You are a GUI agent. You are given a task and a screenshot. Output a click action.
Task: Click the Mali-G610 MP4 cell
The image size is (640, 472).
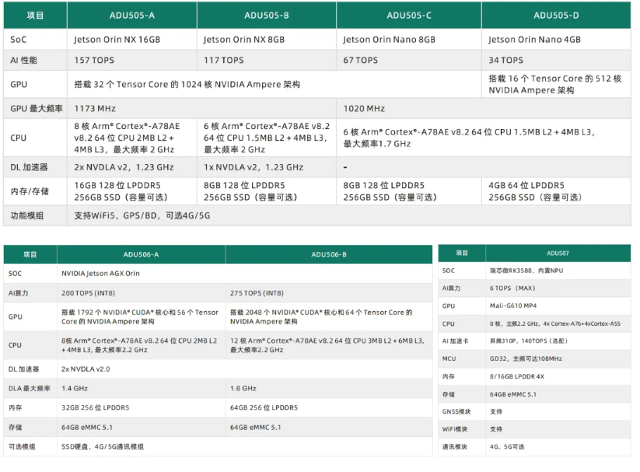(558, 306)
